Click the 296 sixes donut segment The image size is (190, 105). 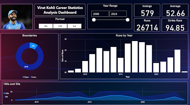[x=33, y=46]
